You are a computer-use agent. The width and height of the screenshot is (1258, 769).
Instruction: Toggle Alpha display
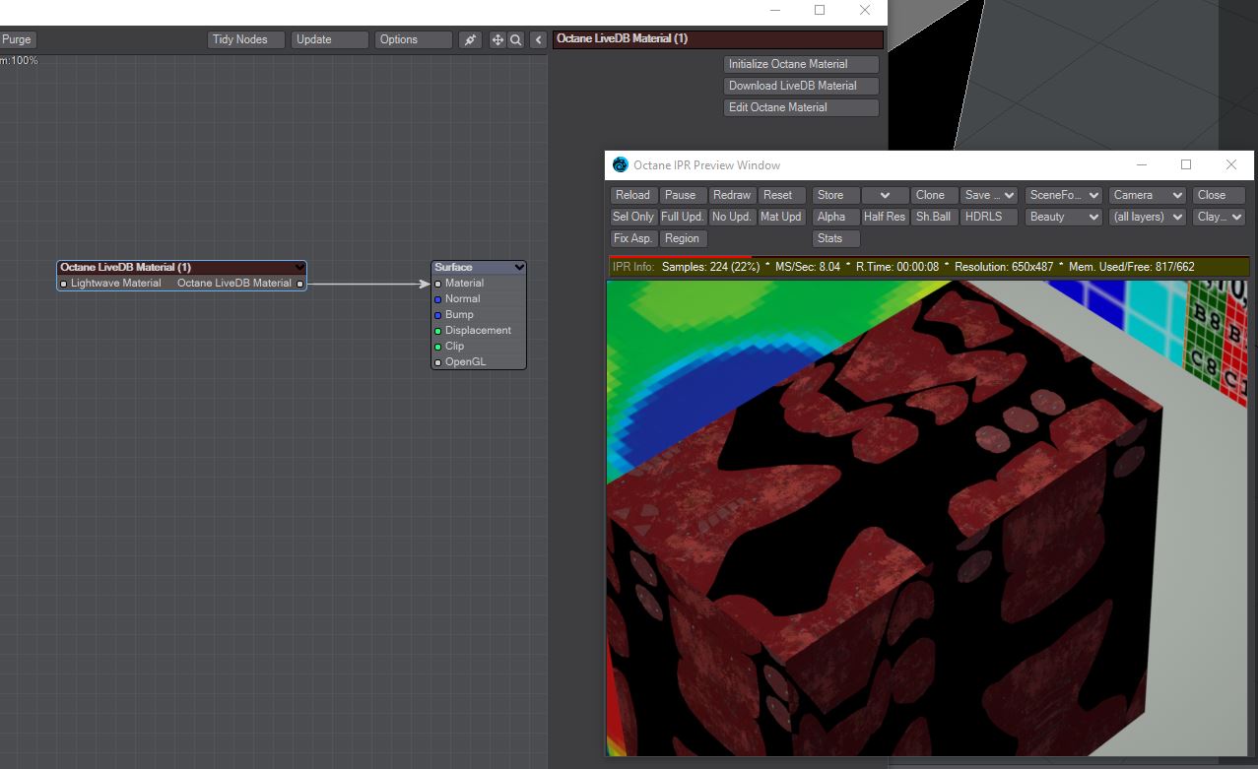[834, 217]
